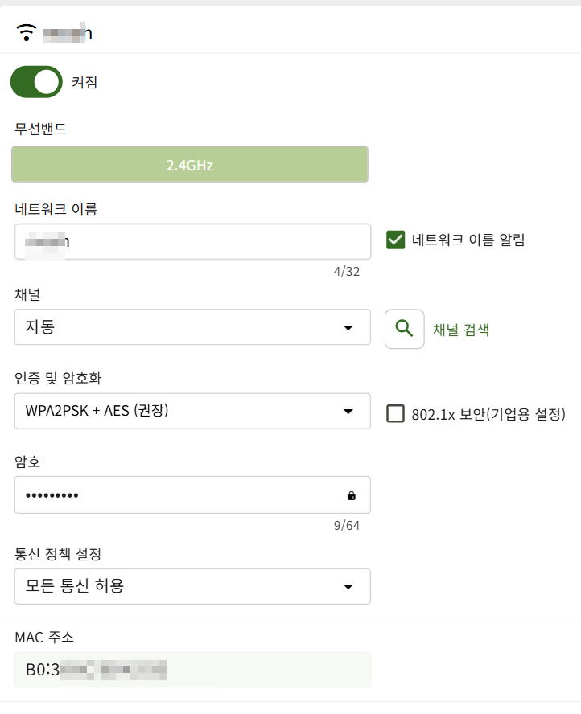
Task: Click the 802.1x 보안(기업용 설정) label
Action: (488, 414)
